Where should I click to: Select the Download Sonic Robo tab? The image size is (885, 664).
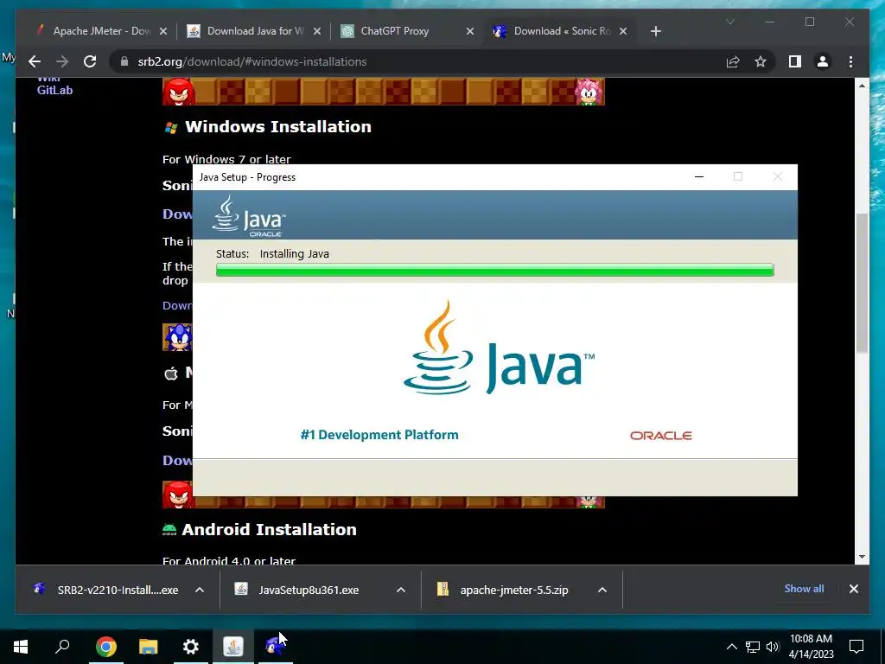(562, 31)
